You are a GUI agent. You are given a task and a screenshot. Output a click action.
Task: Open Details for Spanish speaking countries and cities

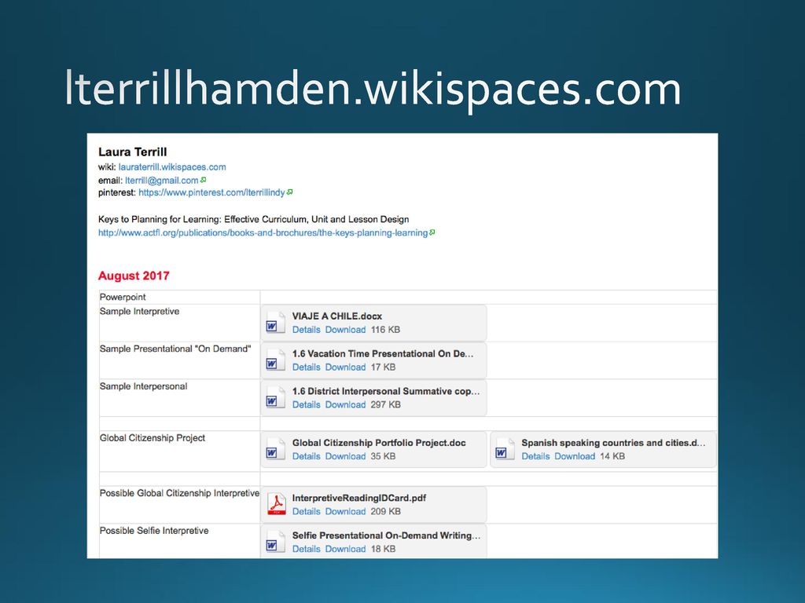pyautogui.click(x=535, y=456)
